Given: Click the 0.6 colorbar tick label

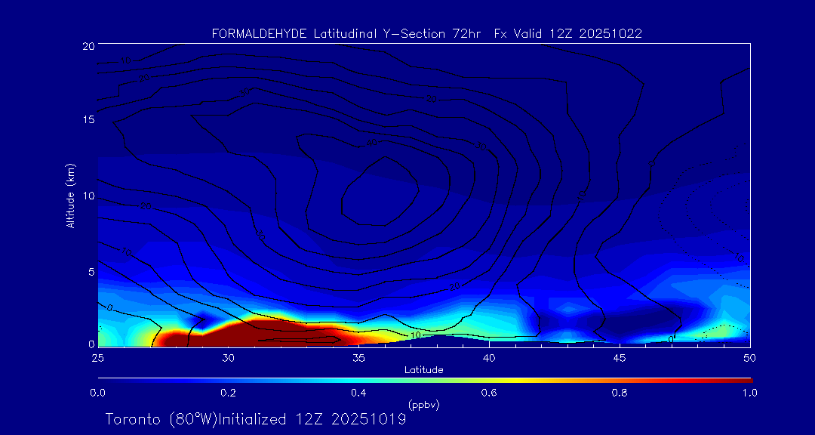Looking at the screenshot, I should [x=489, y=393].
